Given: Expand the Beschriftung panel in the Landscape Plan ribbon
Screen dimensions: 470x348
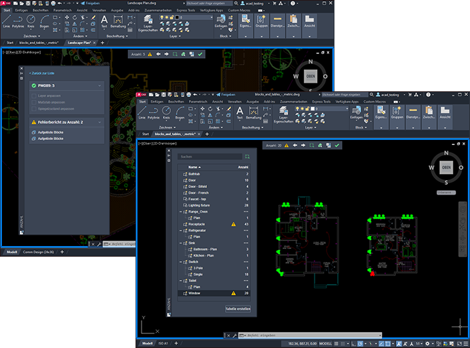Looking at the screenshot, I should (x=117, y=36).
